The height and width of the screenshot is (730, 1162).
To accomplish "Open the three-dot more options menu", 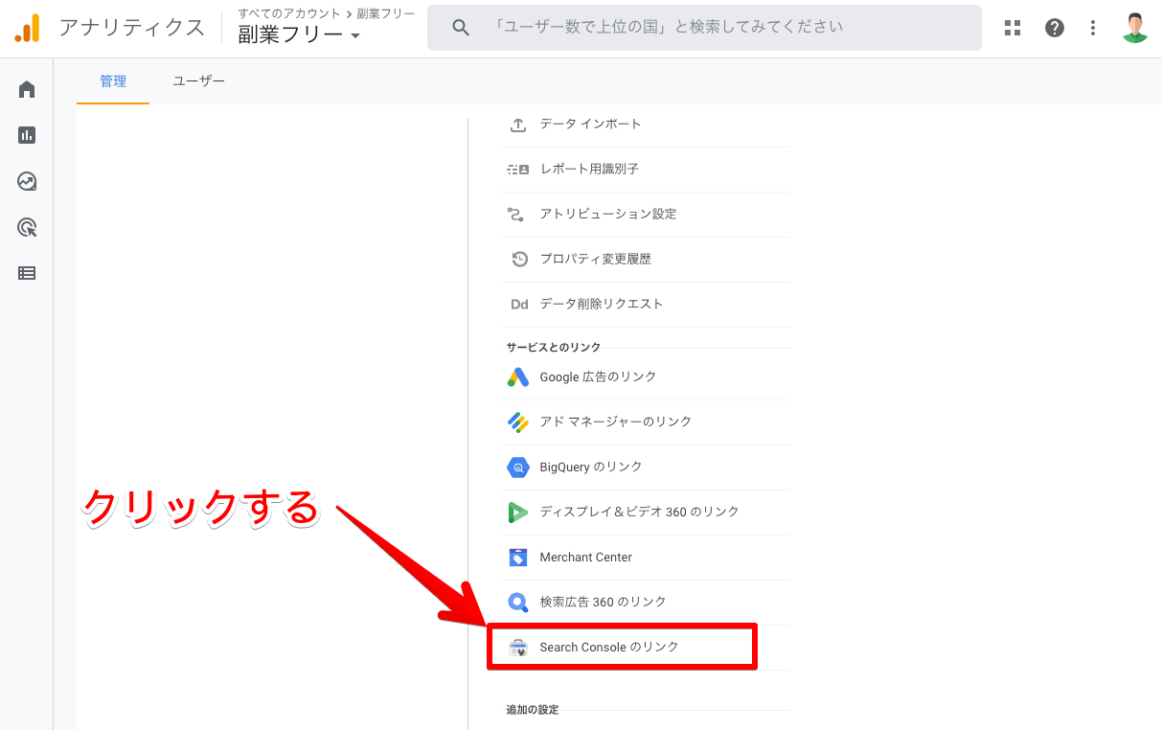I will point(1093,28).
